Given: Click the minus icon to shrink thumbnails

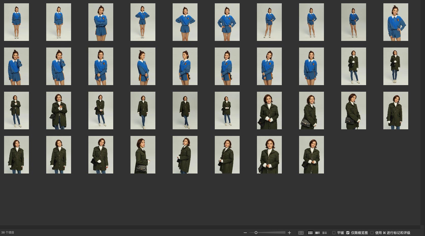Looking at the screenshot, I should [245, 233].
